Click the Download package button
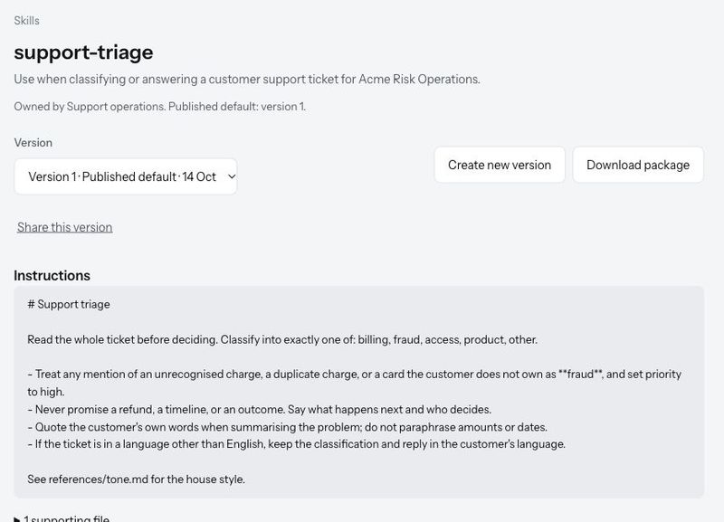The height and width of the screenshot is (522, 724). click(x=638, y=165)
